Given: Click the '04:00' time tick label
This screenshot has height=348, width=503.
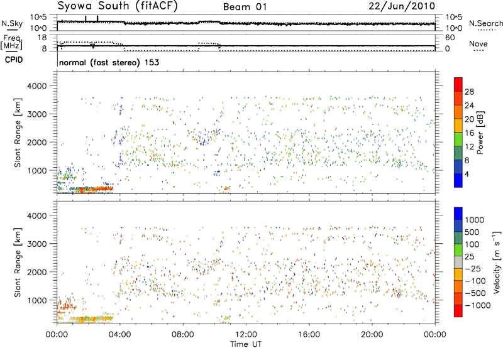Looking at the screenshot, I should tap(119, 335).
